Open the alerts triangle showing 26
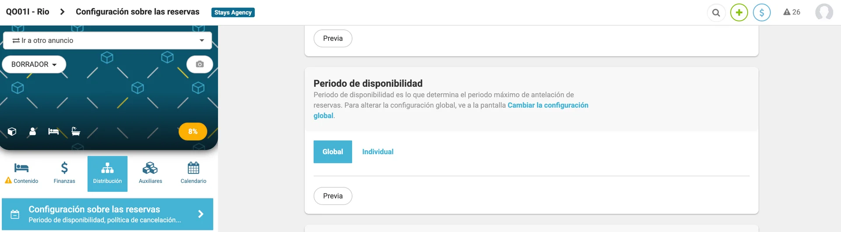This screenshot has height=232, width=841. (x=792, y=12)
